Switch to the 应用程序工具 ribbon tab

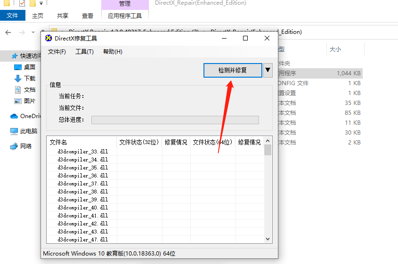[125, 16]
